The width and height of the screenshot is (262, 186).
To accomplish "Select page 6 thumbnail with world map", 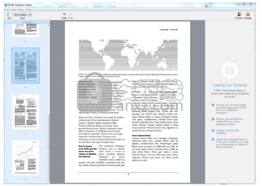I will (x=26, y=65).
